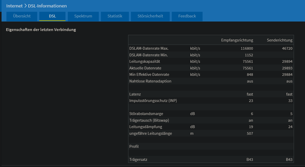Select the DSL tab

52,16
